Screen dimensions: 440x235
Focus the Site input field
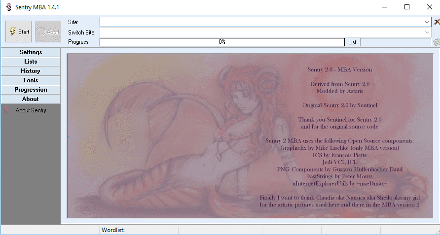tap(261, 22)
